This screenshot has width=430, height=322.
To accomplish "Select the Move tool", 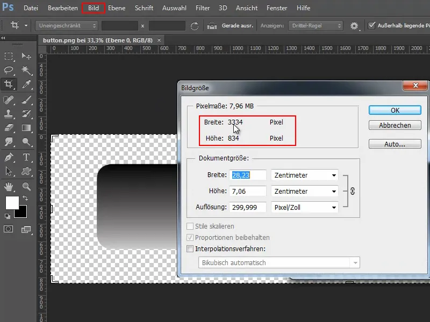I will 26,56.
